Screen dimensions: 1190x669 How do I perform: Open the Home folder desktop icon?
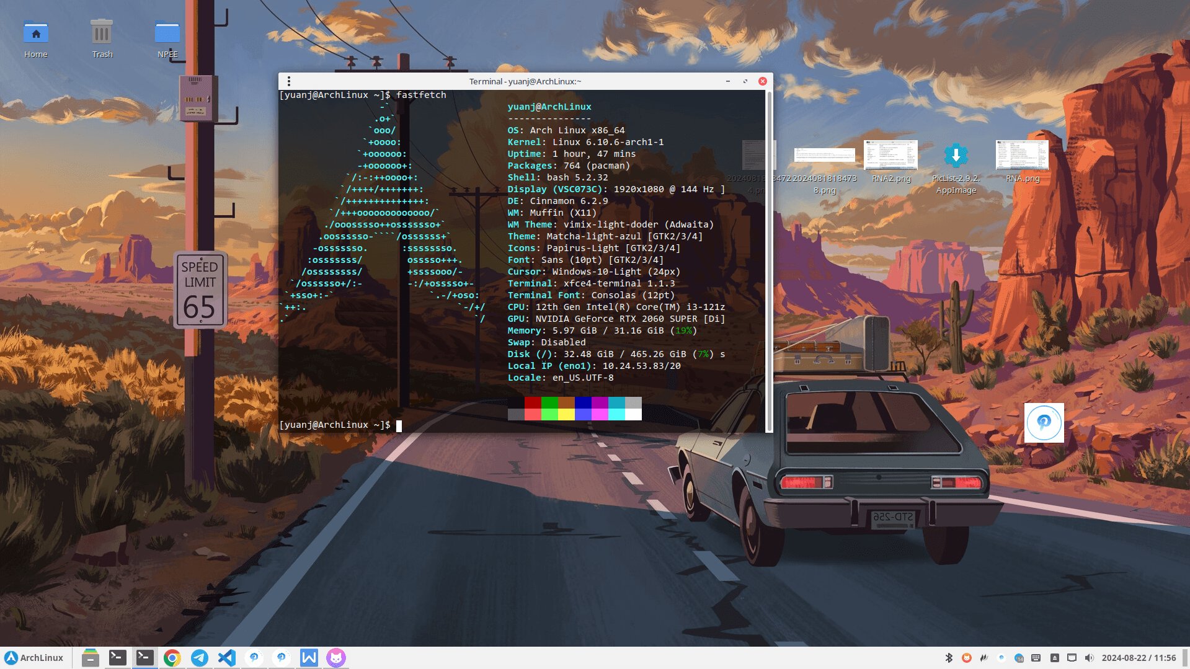click(x=36, y=39)
